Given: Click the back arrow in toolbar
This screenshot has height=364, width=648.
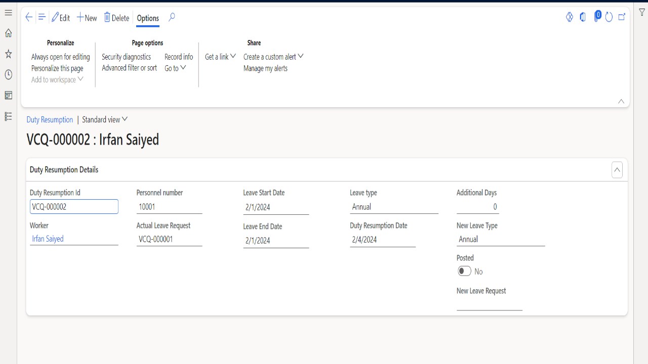Looking at the screenshot, I should 29,17.
